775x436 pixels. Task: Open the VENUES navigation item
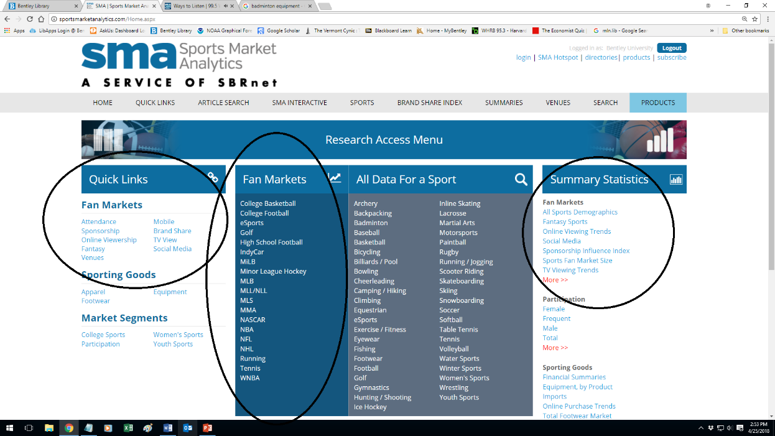(558, 103)
